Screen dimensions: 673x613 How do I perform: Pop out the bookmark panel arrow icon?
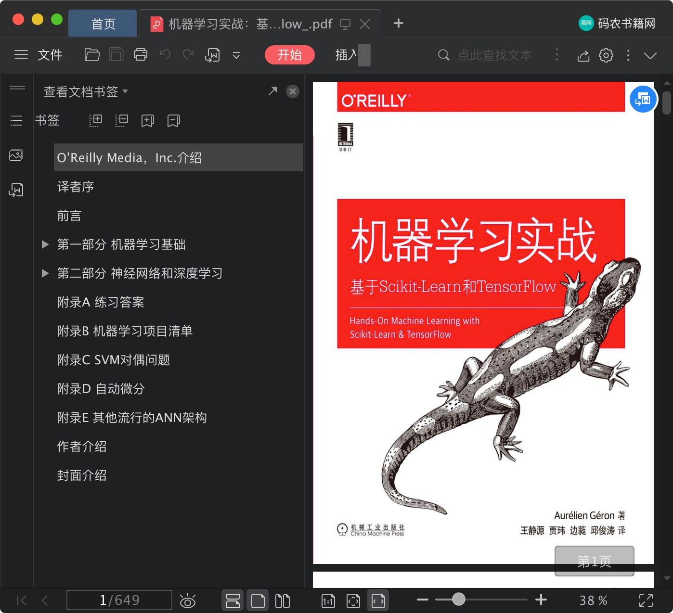pyautogui.click(x=273, y=91)
